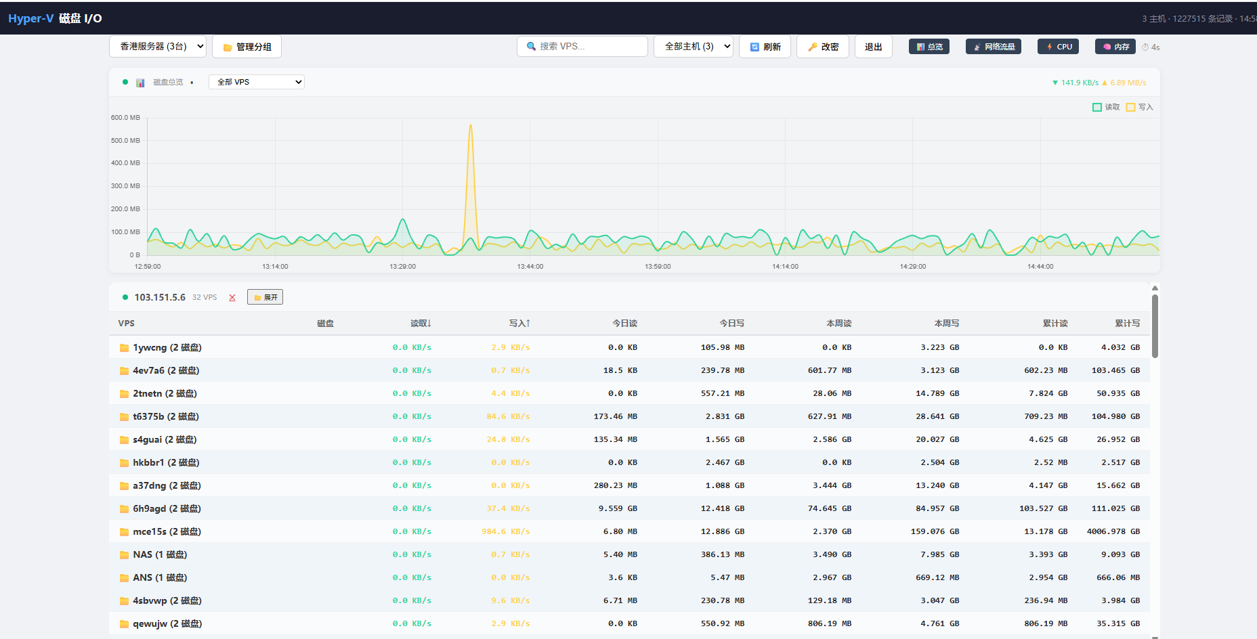
Task: Click the folder icon of ANS row
Action: coord(124,578)
